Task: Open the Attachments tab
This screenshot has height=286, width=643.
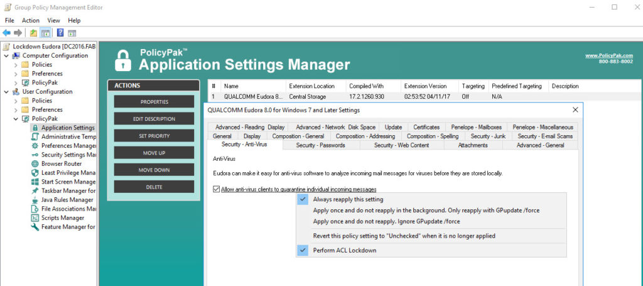Action: [x=473, y=145]
